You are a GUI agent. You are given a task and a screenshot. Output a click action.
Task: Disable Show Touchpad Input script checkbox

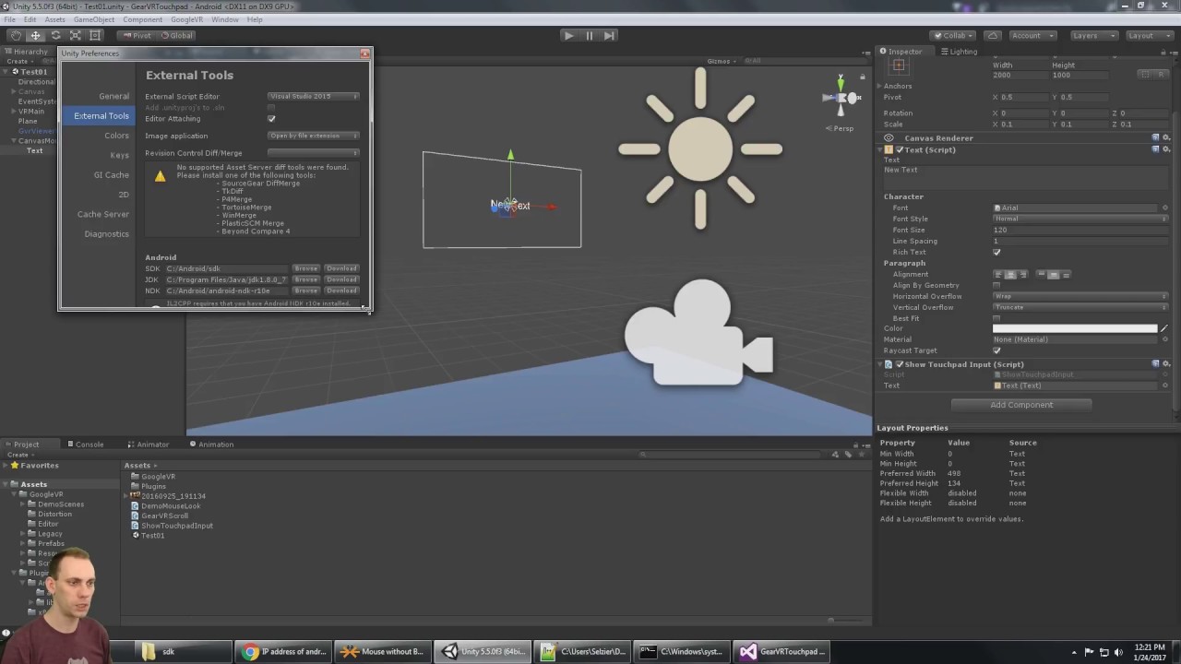(900, 364)
